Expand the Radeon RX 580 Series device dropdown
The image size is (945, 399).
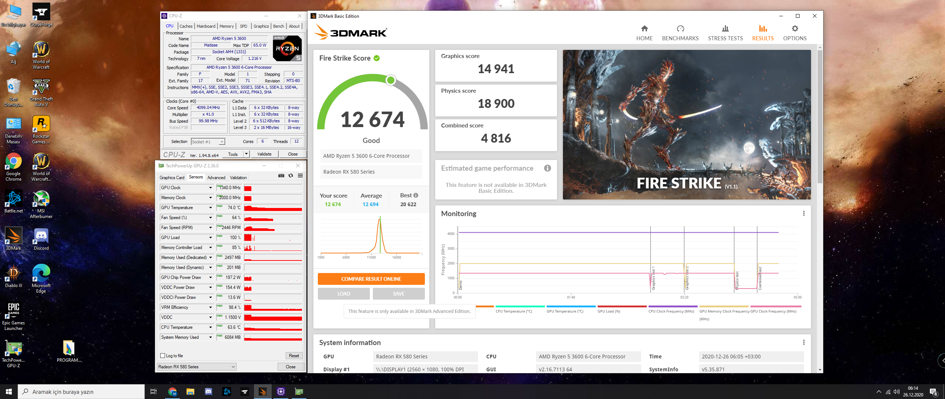233,367
